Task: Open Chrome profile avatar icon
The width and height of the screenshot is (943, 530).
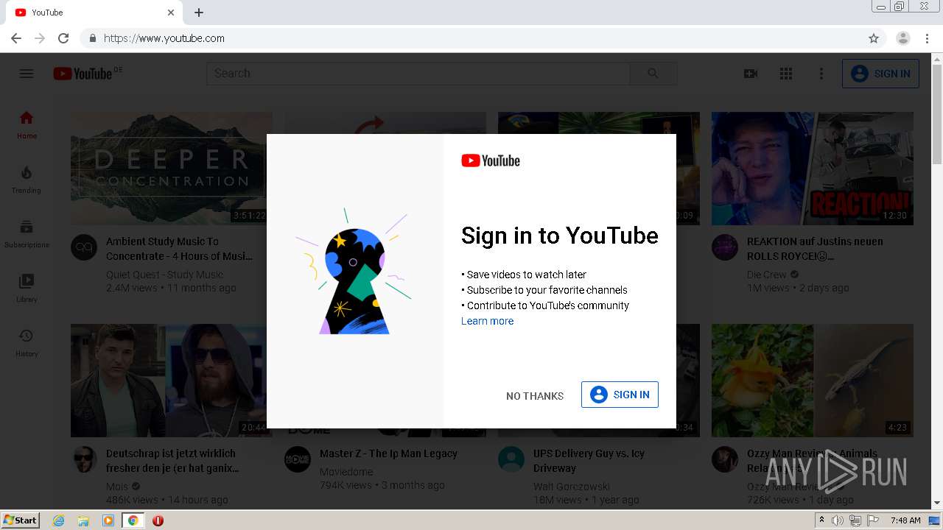Action: point(903,38)
